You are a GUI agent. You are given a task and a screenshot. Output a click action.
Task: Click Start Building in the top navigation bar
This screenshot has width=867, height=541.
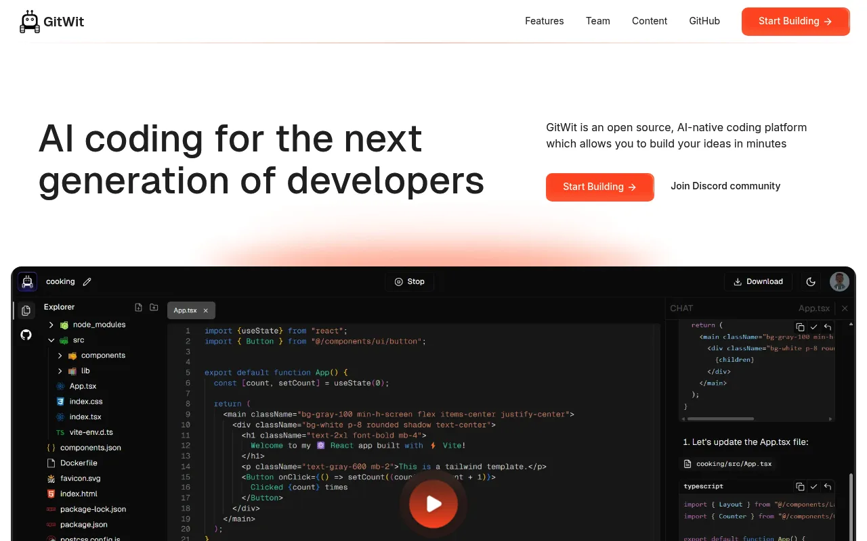tap(796, 22)
